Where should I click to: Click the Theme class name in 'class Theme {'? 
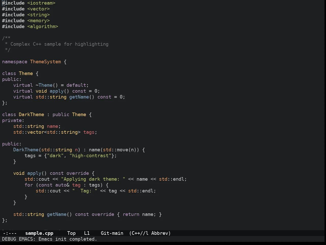pos(26,73)
